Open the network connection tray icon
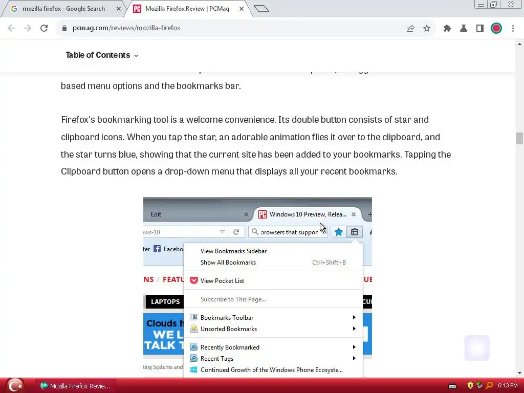The width and height of the screenshot is (524, 393). tap(479, 386)
